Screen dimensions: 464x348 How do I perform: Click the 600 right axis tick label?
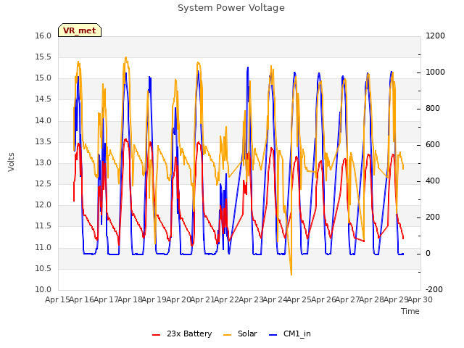click(433, 145)
